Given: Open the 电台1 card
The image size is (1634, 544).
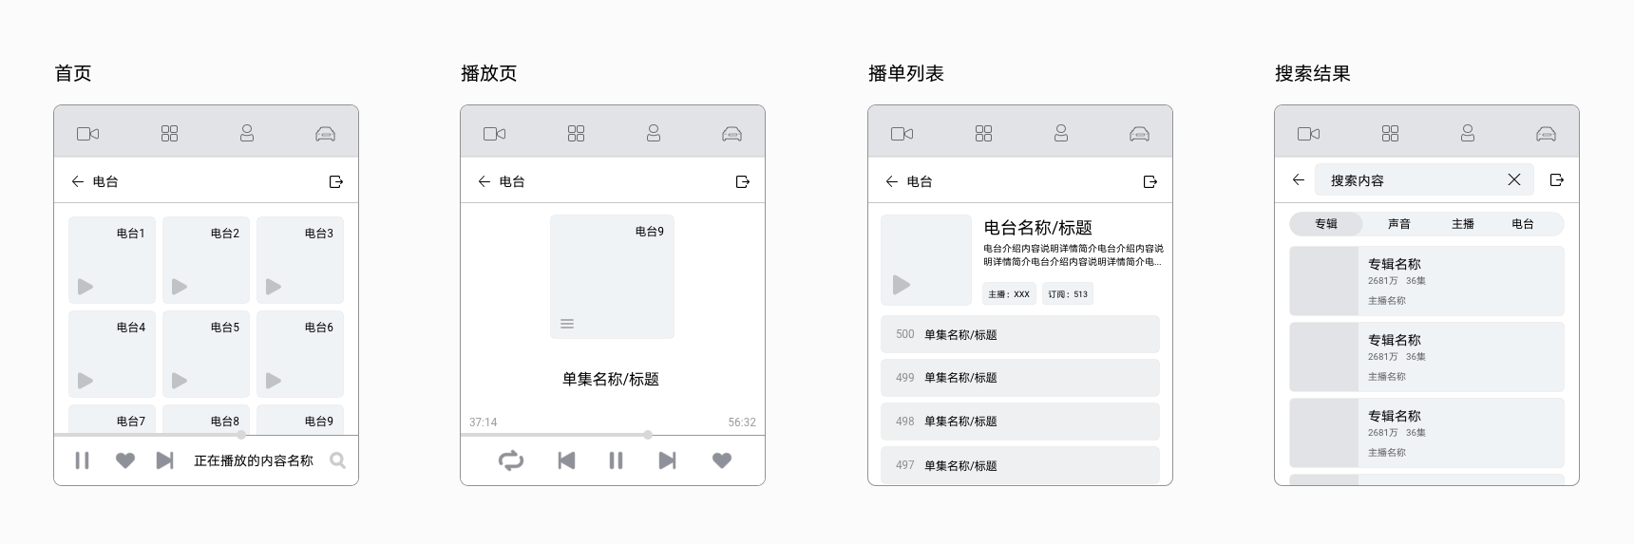Looking at the screenshot, I should click(112, 260).
